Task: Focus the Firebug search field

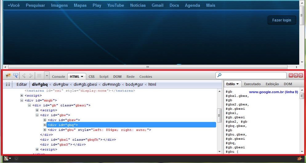Action: click(251, 75)
